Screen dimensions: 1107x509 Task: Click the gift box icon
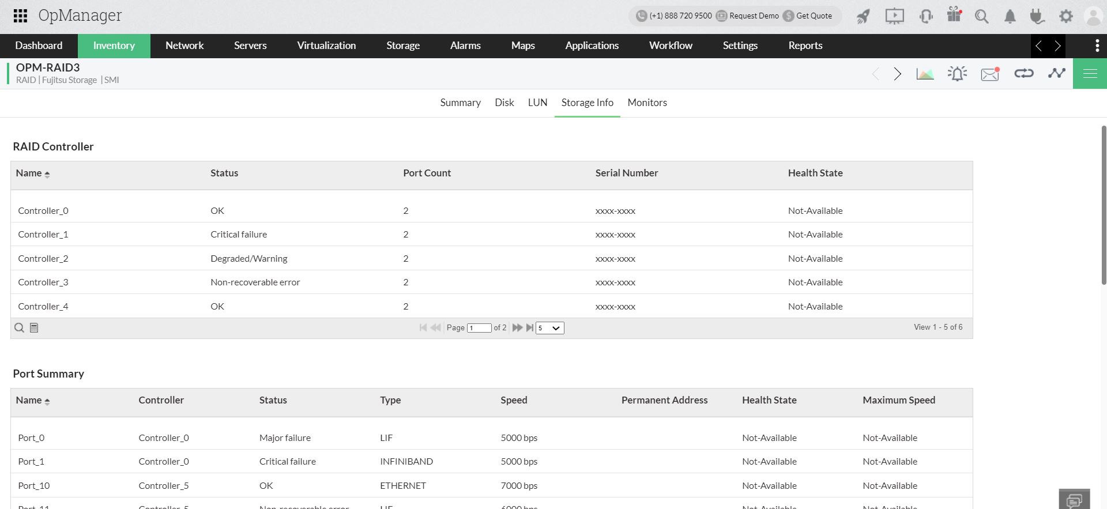pyautogui.click(x=954, y=15)
